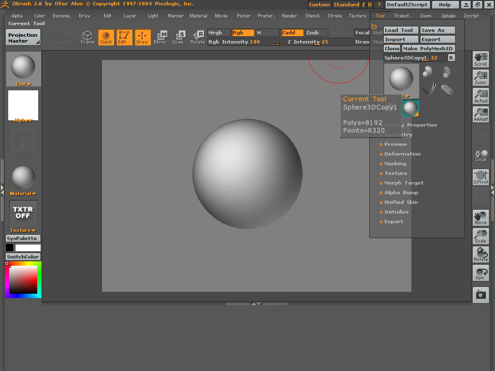Click the Spin icon

tap(481, 272)
